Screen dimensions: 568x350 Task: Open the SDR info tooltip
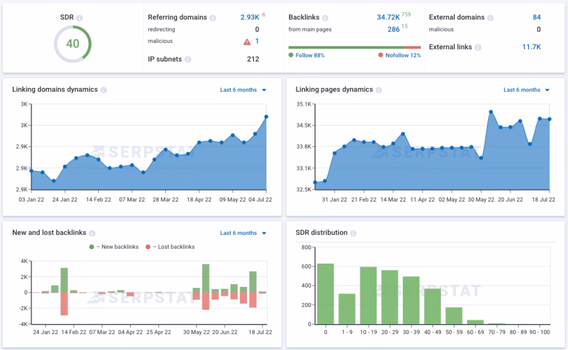point(80,17)
